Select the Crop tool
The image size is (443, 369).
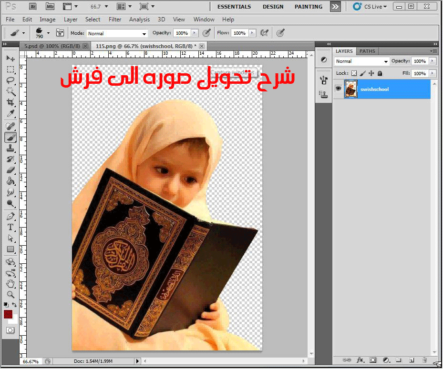(10, 103)
